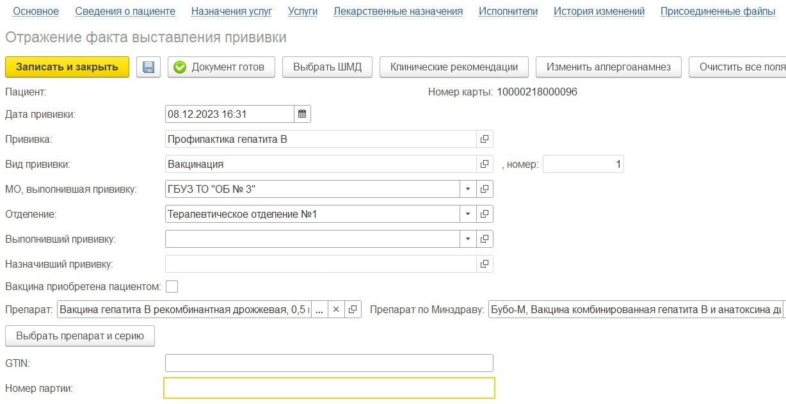Open calendar picker for vaccination date
Image resolution: width=786 pixels, height=404 pixels.
[303, 115]
